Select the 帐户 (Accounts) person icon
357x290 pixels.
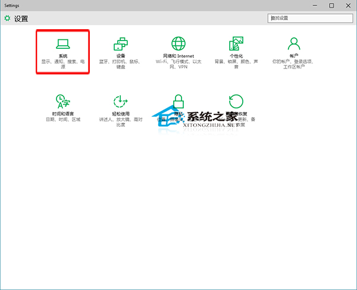click(293, 43)
